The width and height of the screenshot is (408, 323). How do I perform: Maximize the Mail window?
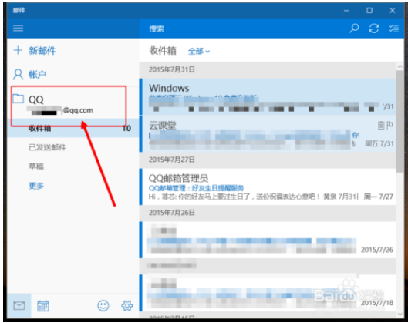click(x=369, y=11)
